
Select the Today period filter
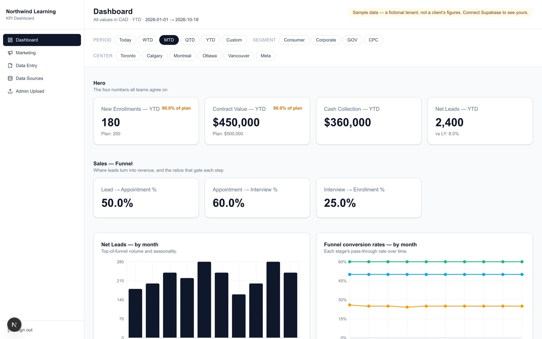pyautogui.click(x=125, y=40)
